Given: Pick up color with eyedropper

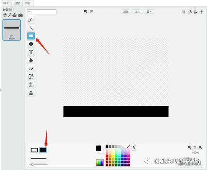Looking at the screenshot, I should 134,148.
